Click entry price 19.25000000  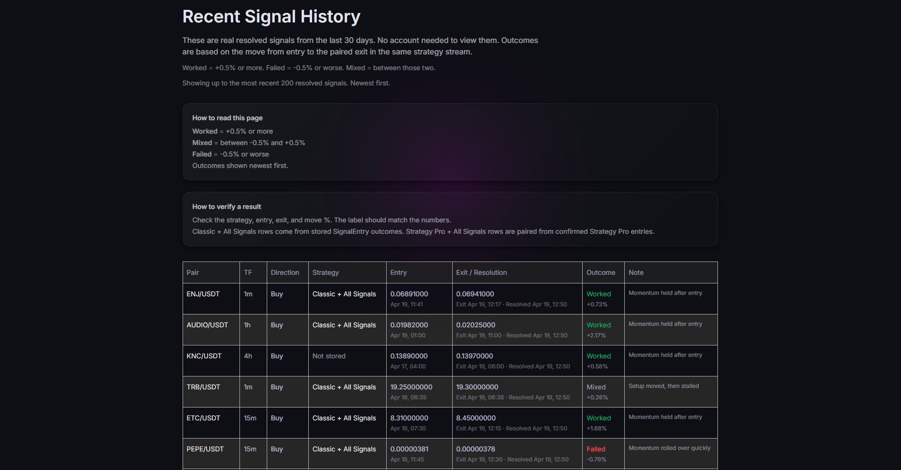point(411,387)
